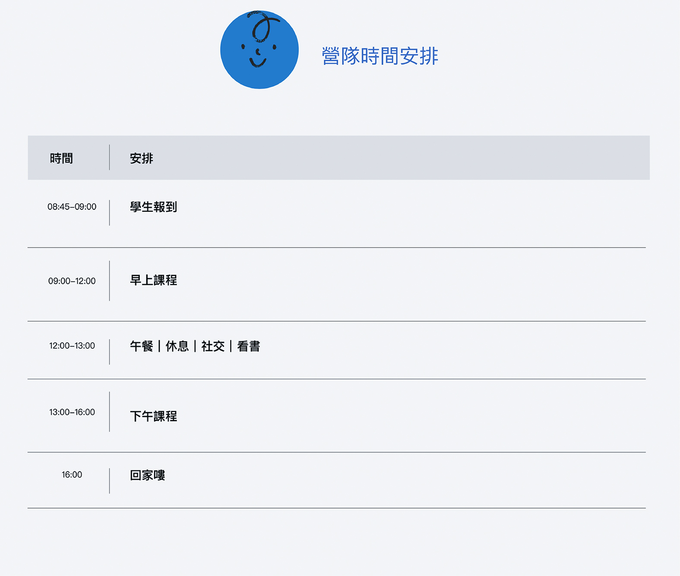Click the 安排 column header
The height and width of the screenshot is (576, 680).
click(x=142, y=158)
